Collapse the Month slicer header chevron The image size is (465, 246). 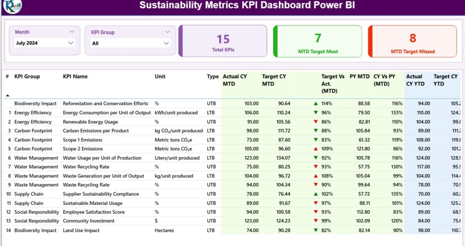[x=72, y=32]
